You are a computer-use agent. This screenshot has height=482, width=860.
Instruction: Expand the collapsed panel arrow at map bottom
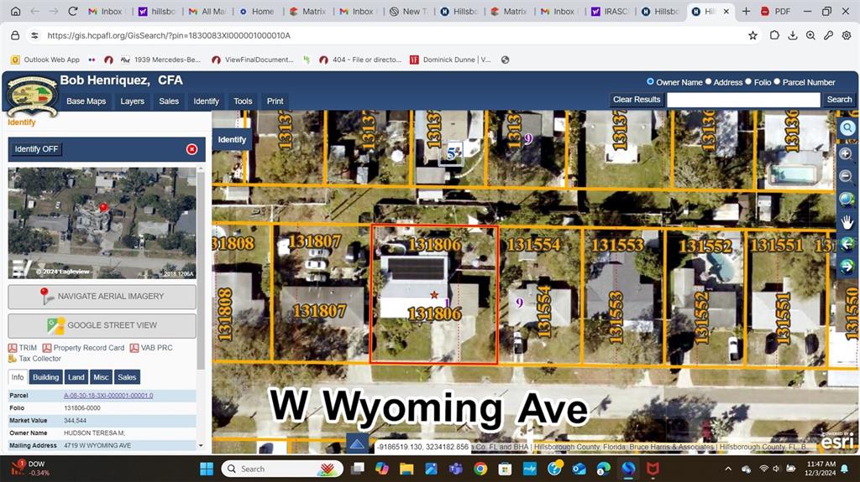(357, 444)
